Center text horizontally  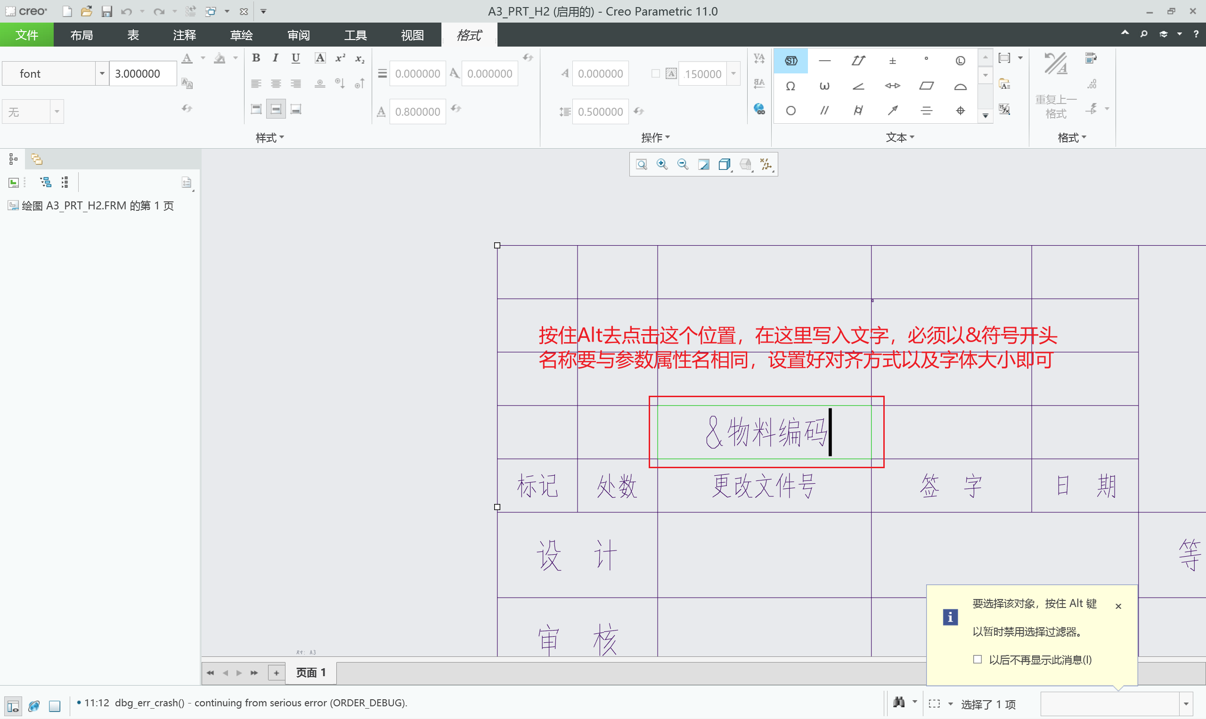coord(276,84)
